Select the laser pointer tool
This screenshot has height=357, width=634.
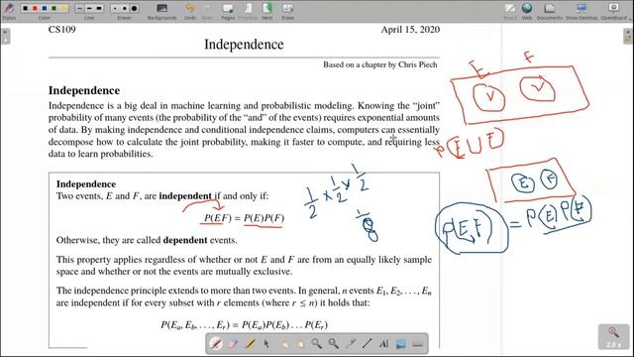351,344
